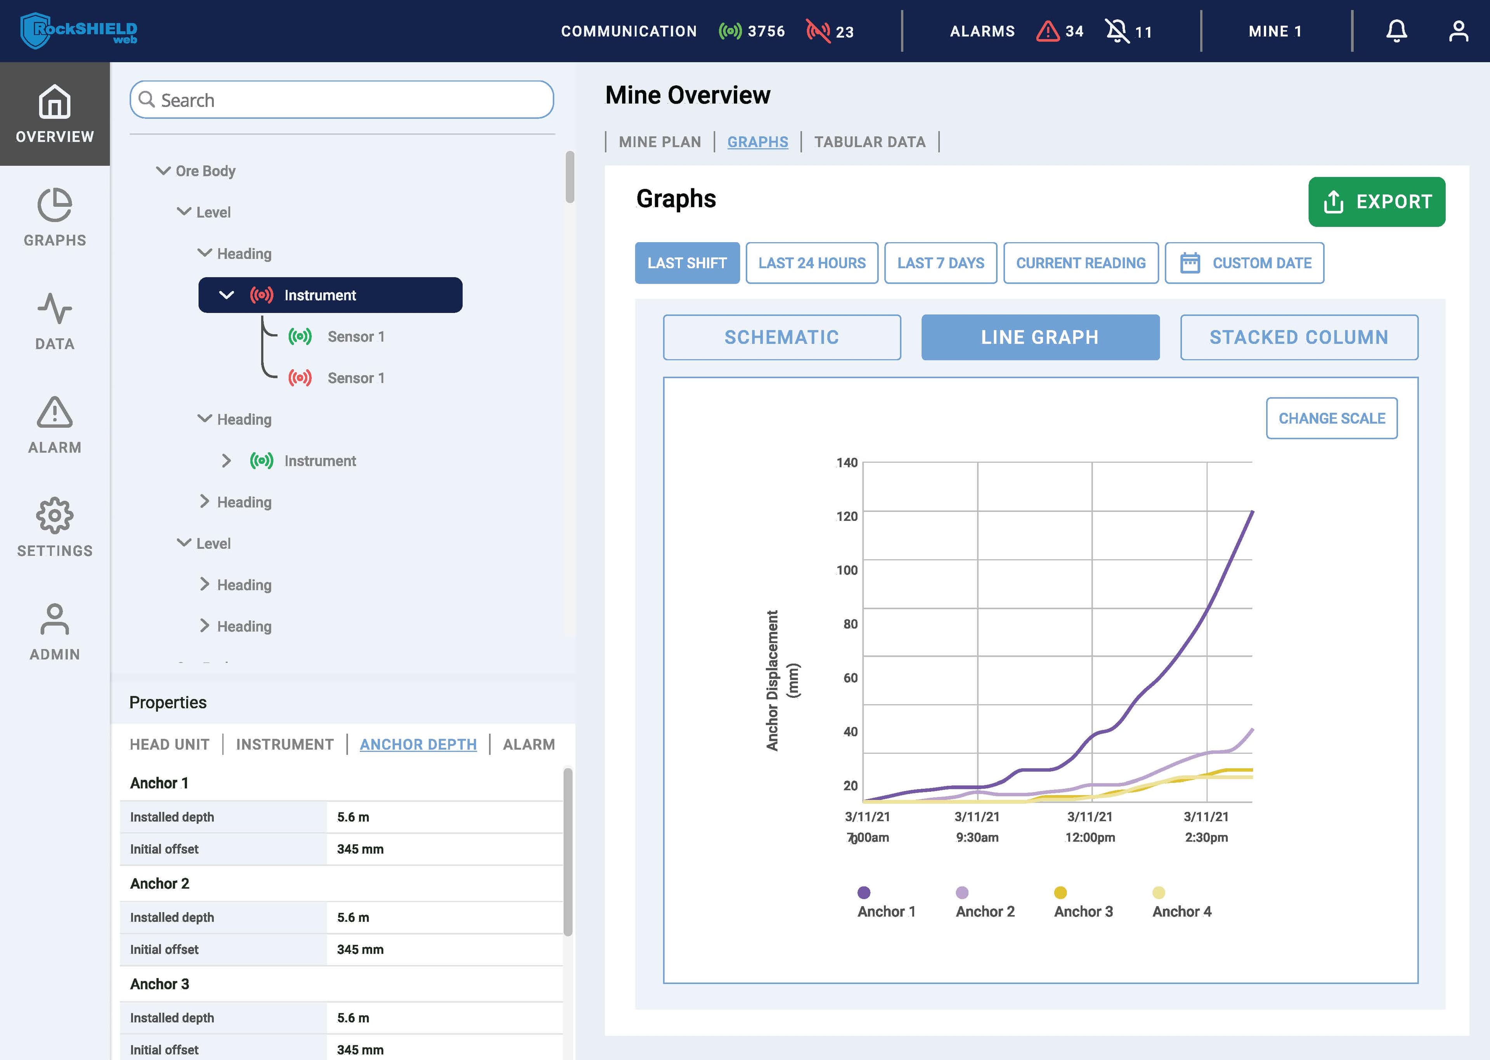
Task: Select the Schematic graph view button
Action: coord(781,336)
